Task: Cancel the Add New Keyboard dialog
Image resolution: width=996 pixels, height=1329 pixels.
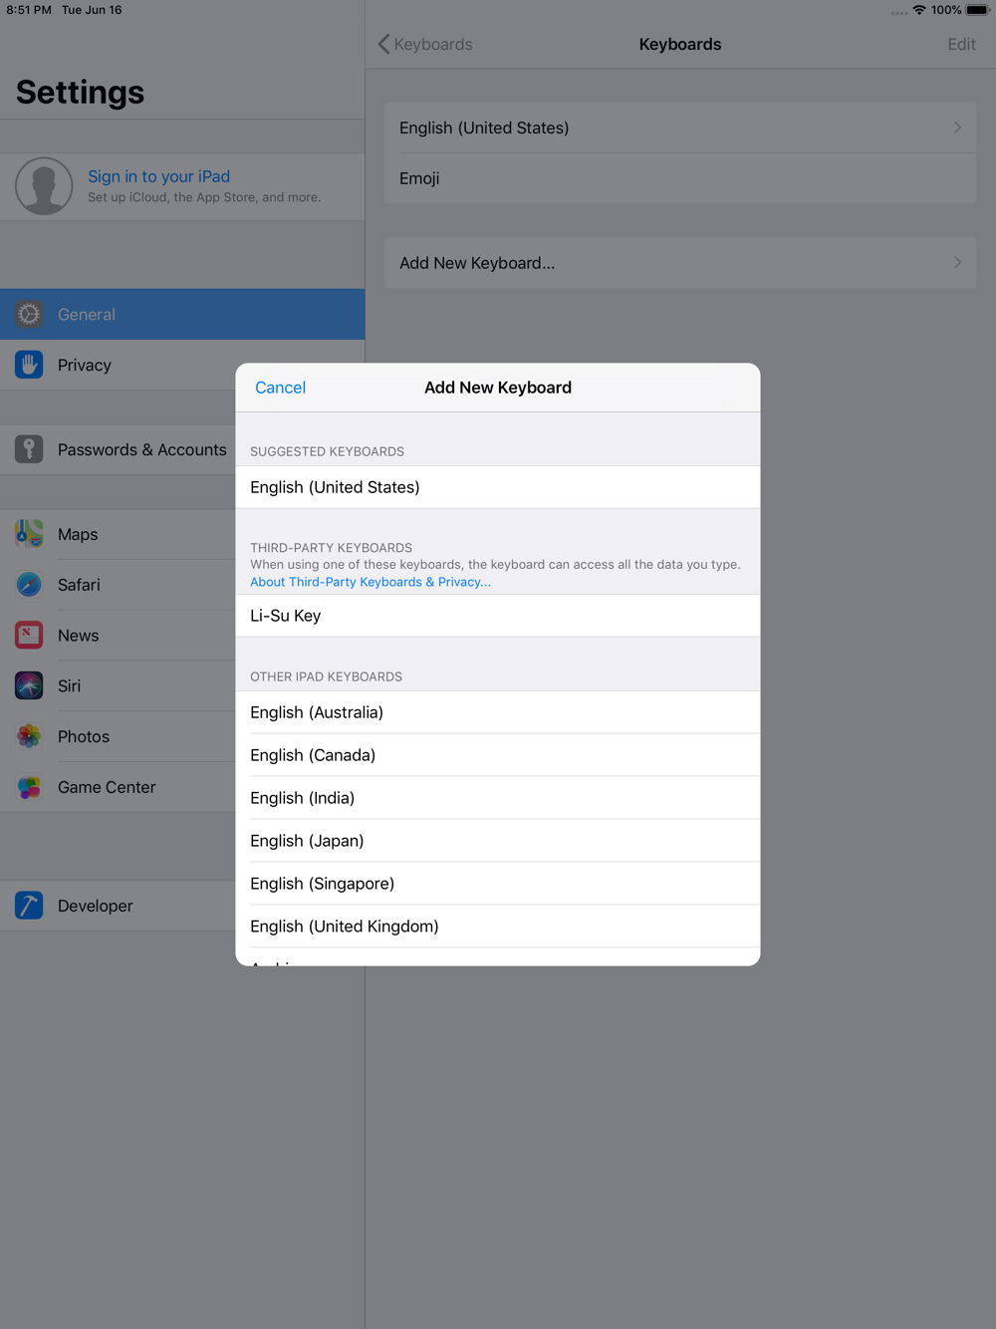Action: tap(280, 388)
